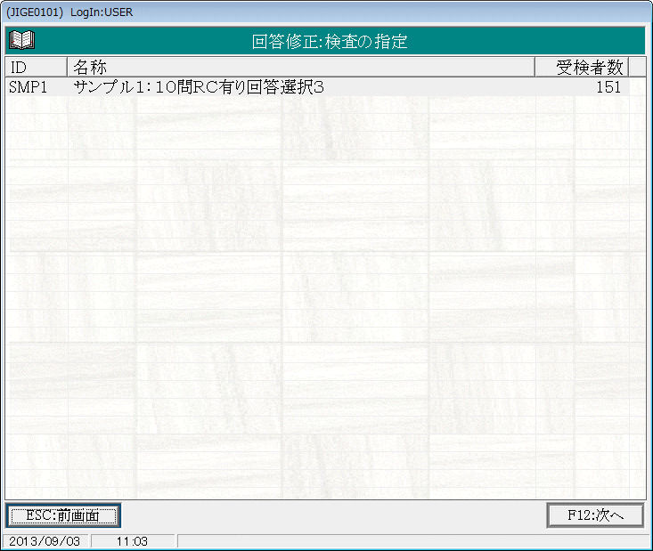
Task: Sort by the ID column header
Action: point(37,67)
